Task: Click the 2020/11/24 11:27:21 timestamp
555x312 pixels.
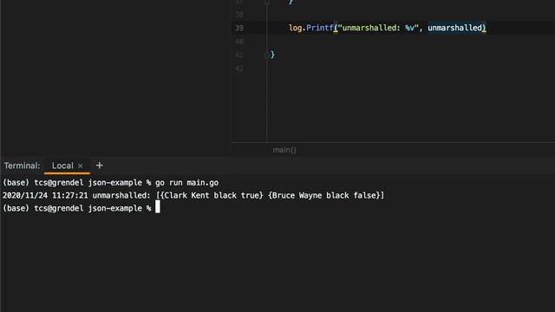Action: [45, 195]
